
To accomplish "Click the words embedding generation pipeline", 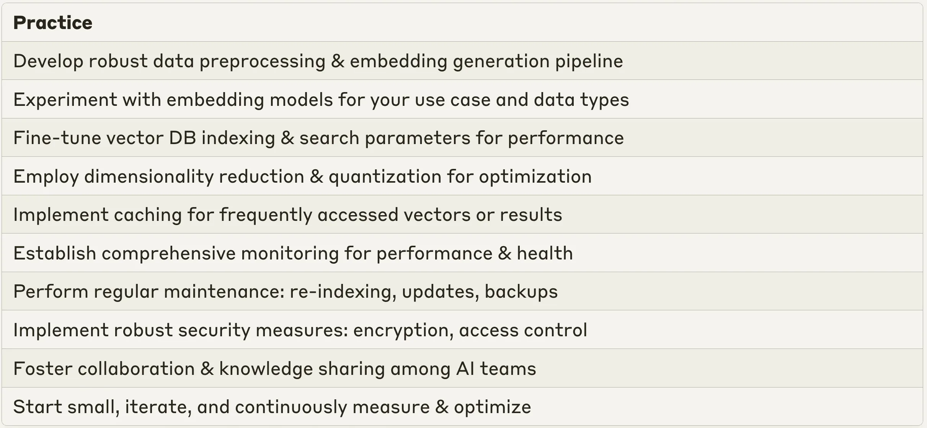I will [486, 62].
